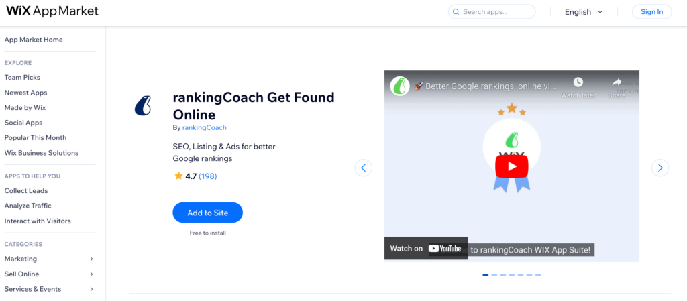Click the rankingCoach channel avatar in video
Viewport: 687px width, 301px height.
pos(401,86)
